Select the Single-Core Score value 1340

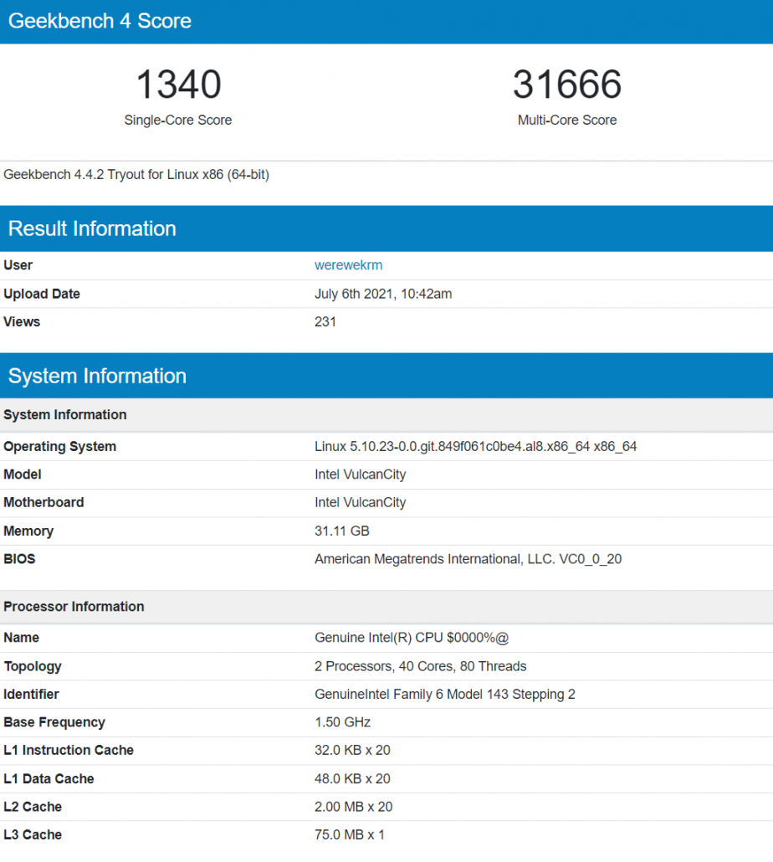click(177, 84)
